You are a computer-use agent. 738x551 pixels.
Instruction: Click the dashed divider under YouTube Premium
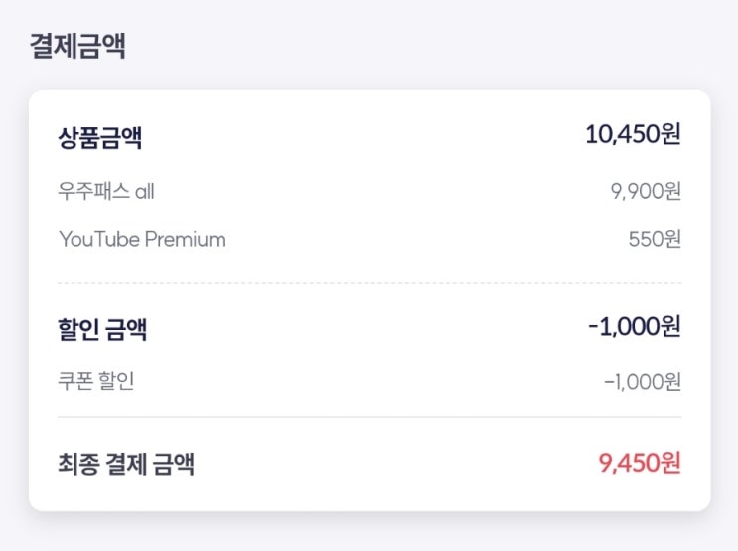[x=369, y=283]
